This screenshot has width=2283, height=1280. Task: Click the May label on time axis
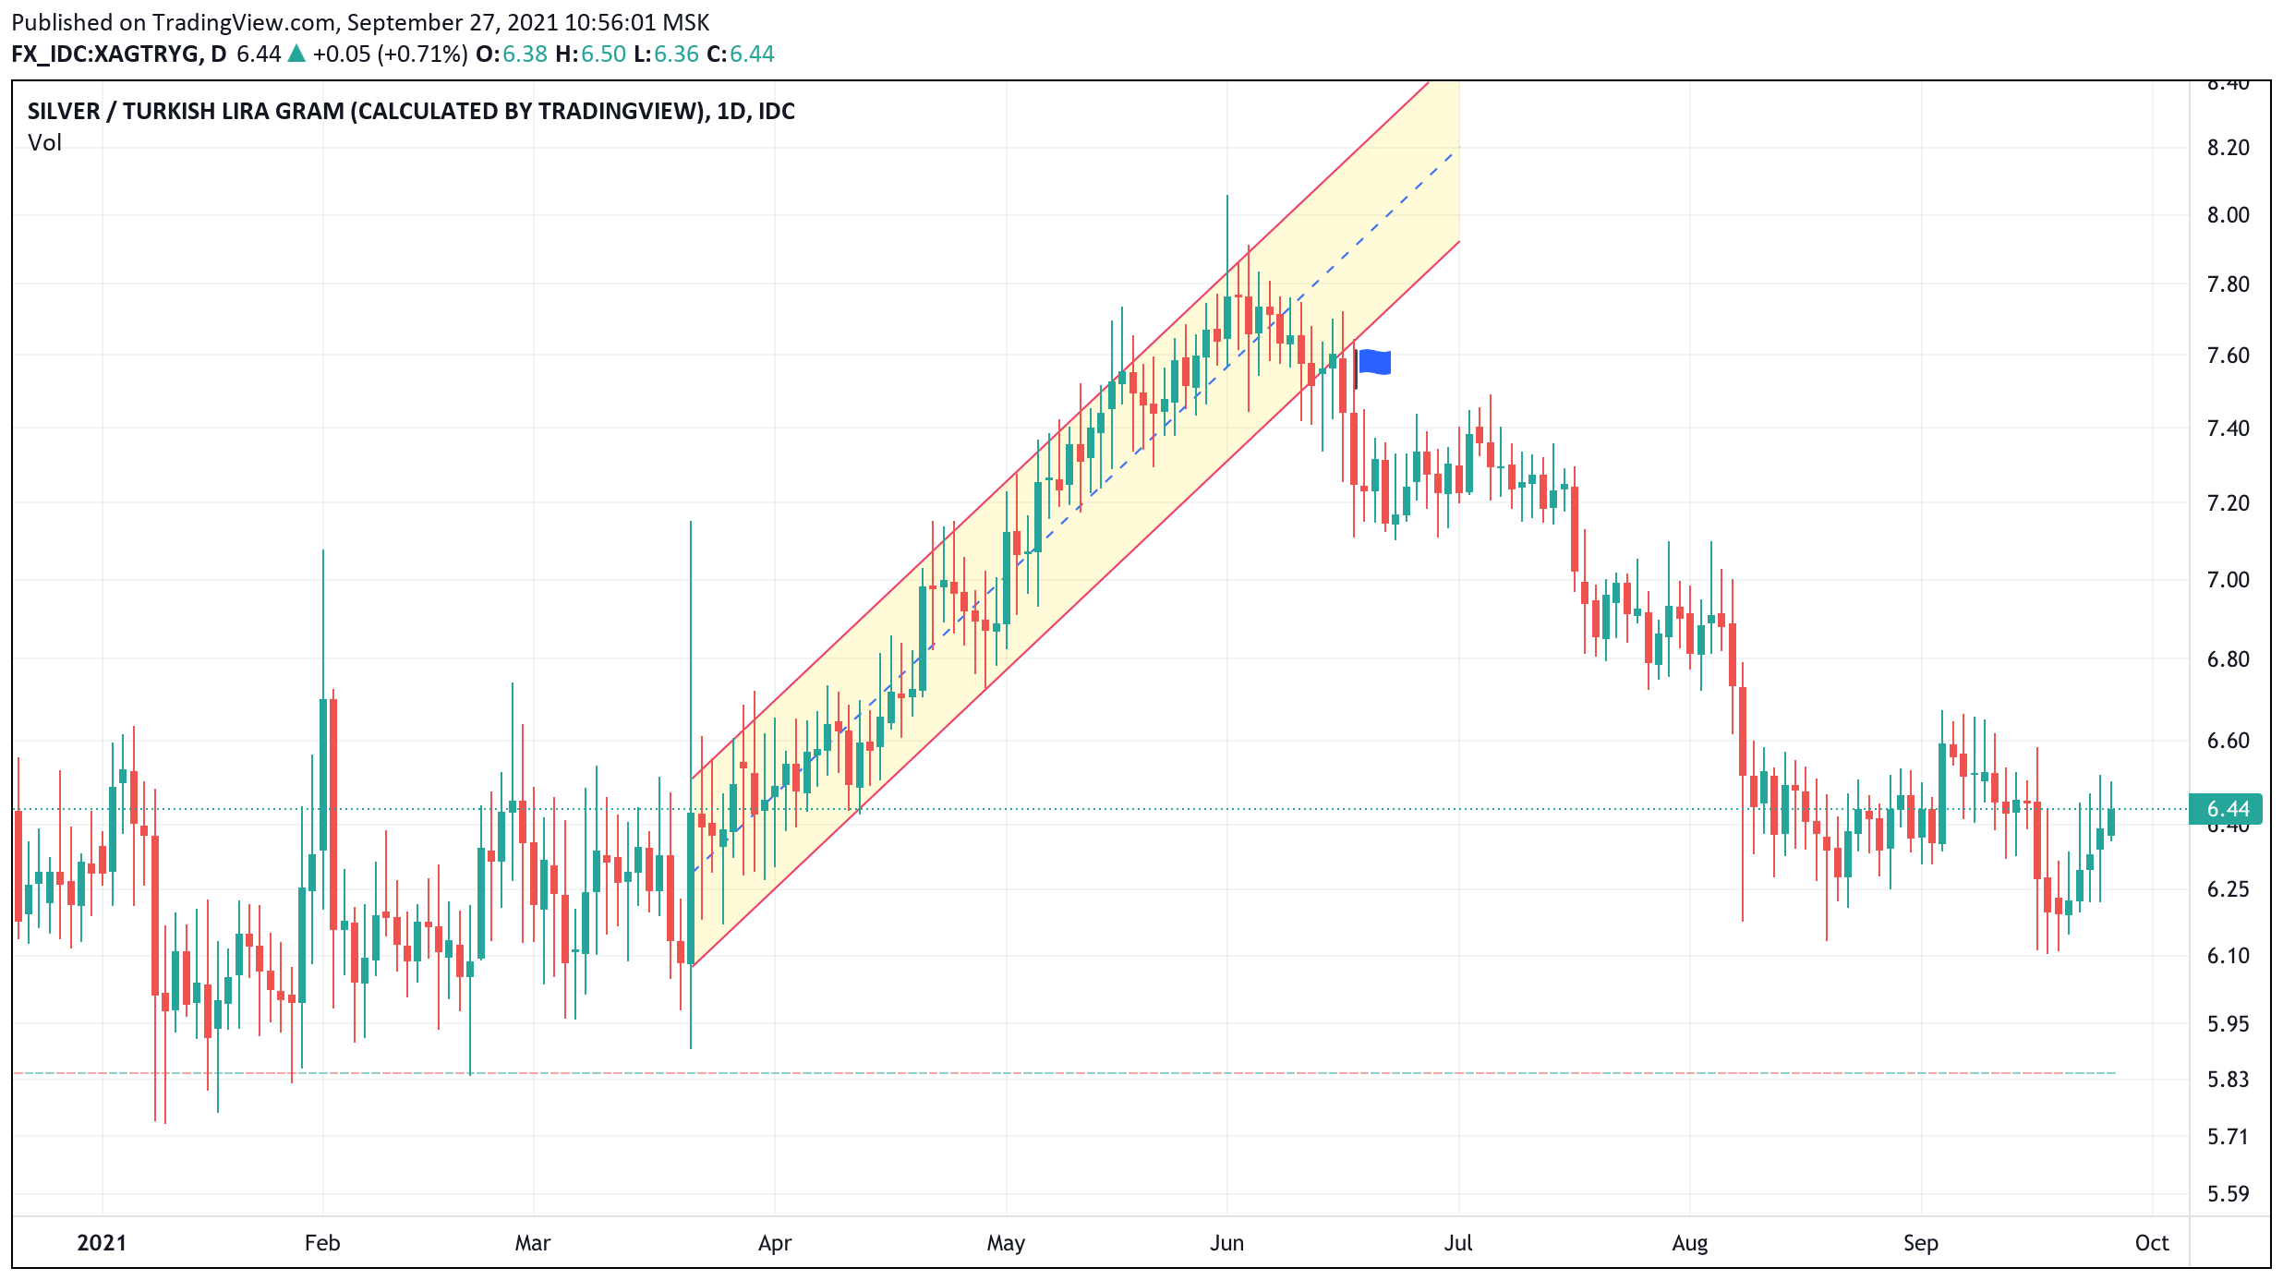[x=1006, y=1243]
